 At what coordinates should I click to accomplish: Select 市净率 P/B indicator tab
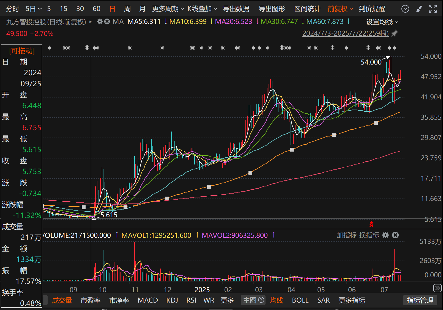pyautogui.click(x=119, y=300)
